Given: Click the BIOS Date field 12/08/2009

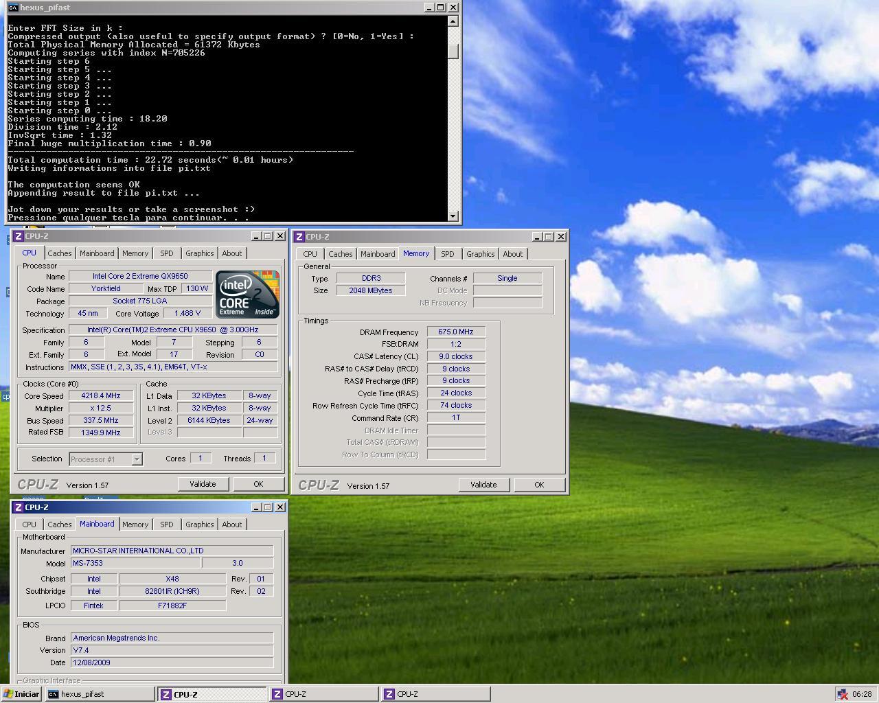Looking at the screenshot, I should click(x=172, y=662).
